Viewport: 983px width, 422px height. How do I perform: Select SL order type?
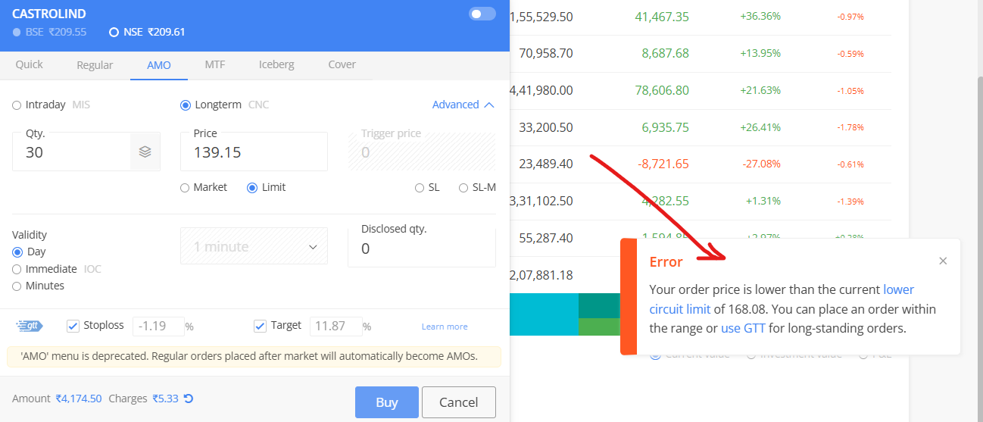pos(427,188)
